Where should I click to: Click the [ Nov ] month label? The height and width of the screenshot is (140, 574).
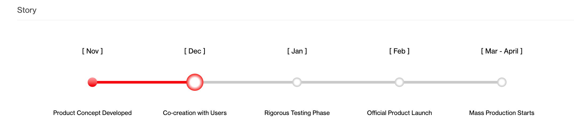92,51
